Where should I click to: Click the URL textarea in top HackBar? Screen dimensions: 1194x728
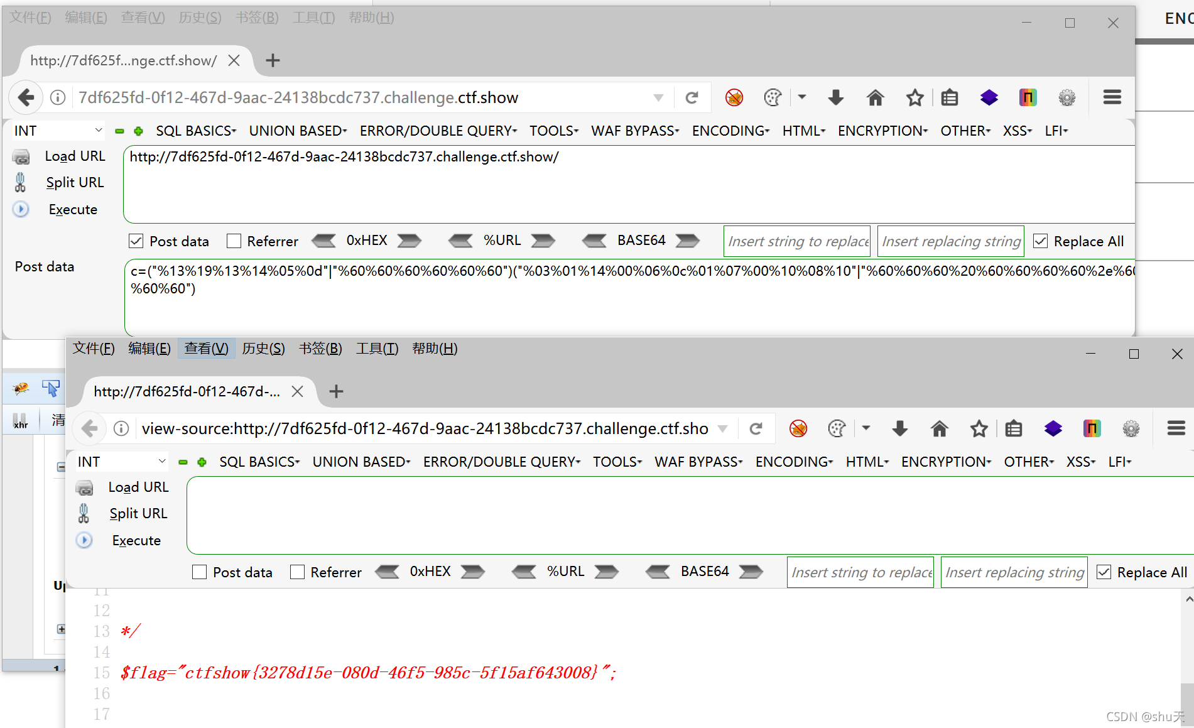pyautogui.click(x=629, y=184)
